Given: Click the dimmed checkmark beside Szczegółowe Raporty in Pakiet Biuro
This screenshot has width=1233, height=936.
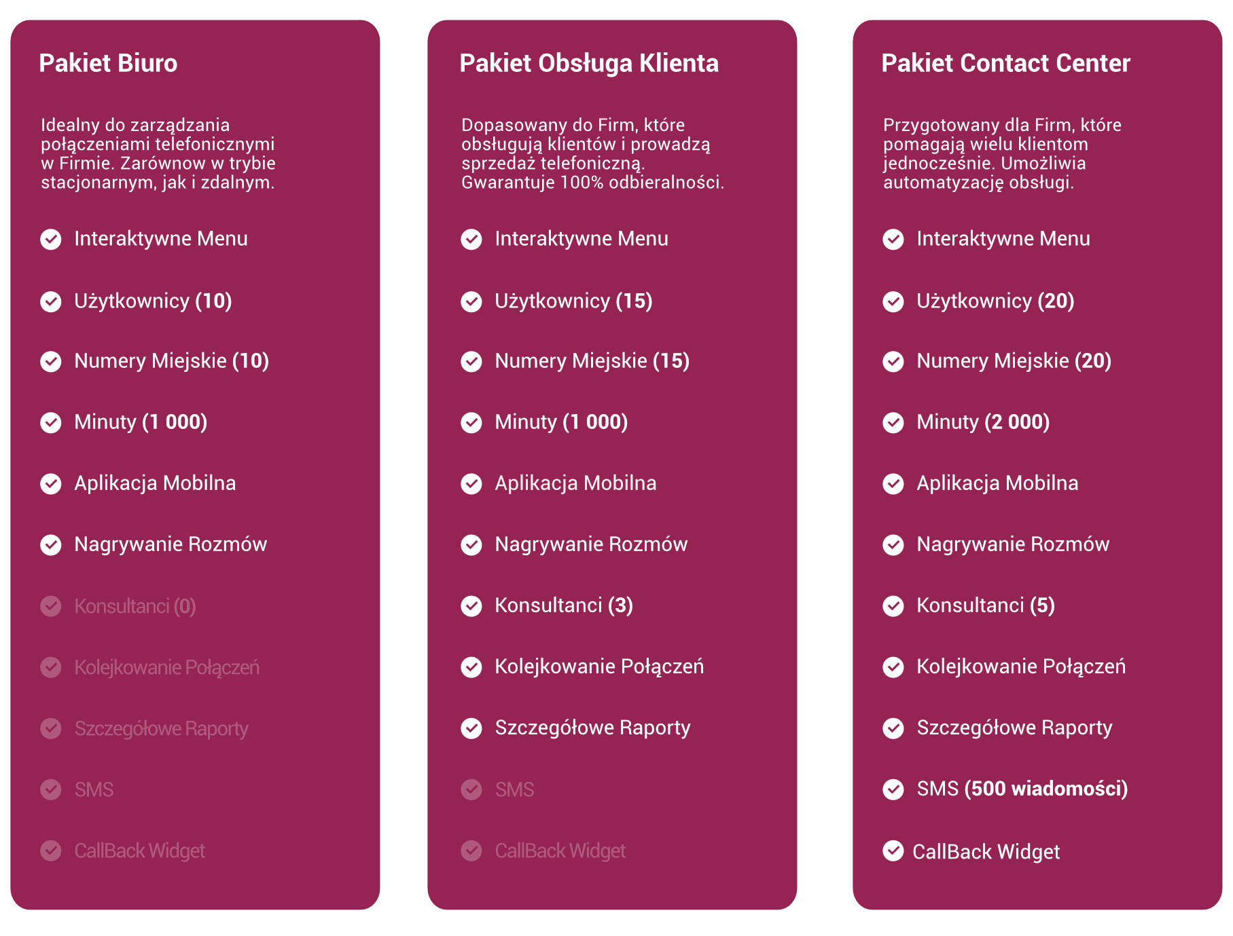Looking at the screenshot, I should 51,728.
